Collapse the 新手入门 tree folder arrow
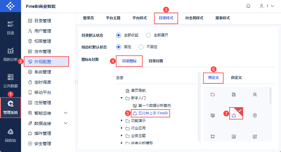 click(x=122, y=98)
